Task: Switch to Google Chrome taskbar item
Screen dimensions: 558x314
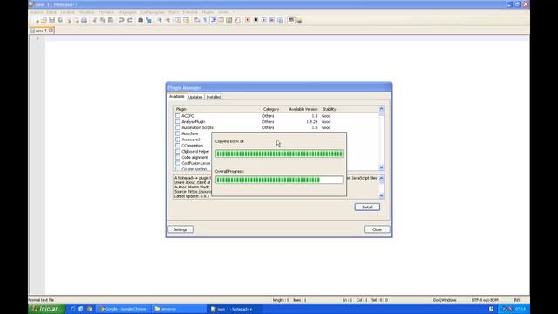Action: point(123,309)
